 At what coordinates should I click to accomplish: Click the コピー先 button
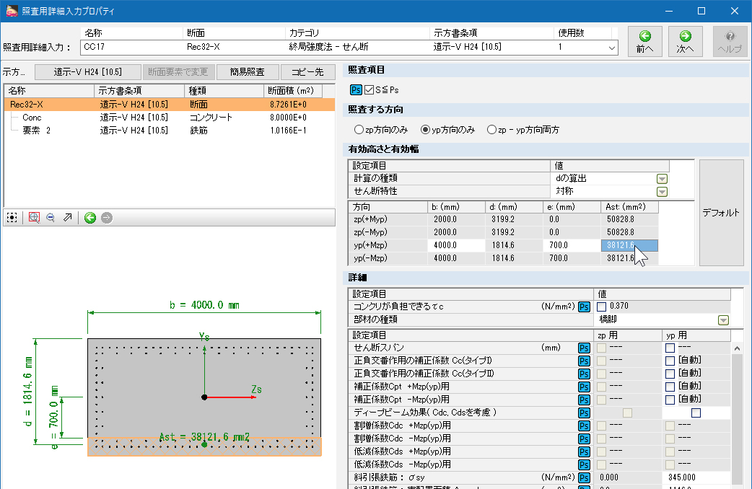click(308, 72)
